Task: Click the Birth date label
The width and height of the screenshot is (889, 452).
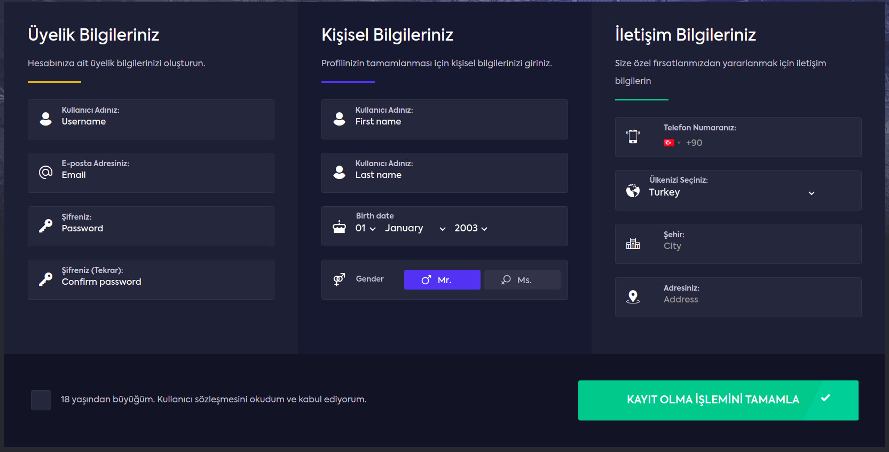Action: pos(375,216)
